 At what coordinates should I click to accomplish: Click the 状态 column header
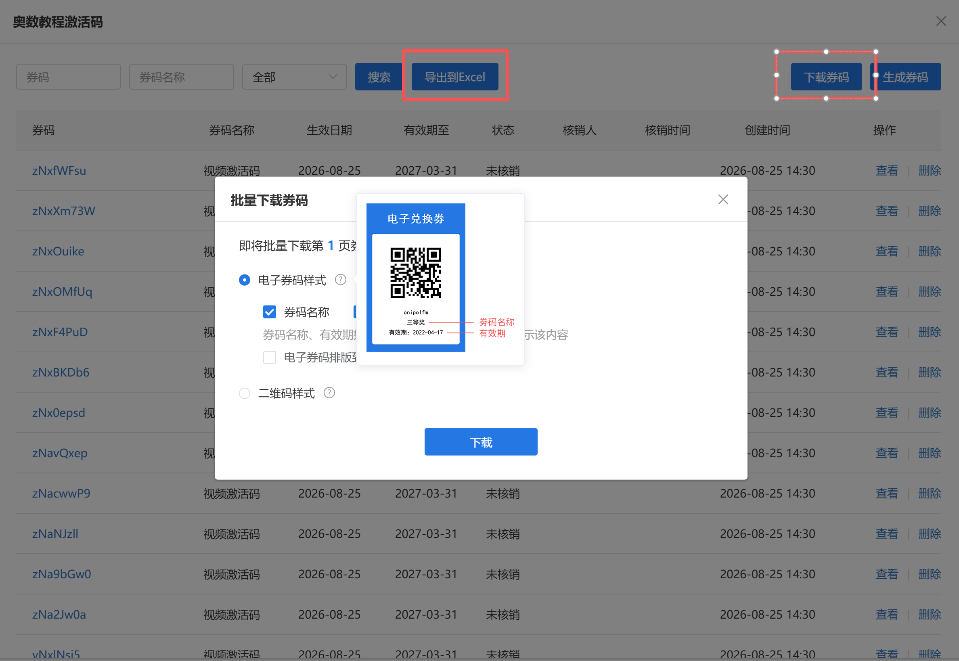click(x=503, y=130)
